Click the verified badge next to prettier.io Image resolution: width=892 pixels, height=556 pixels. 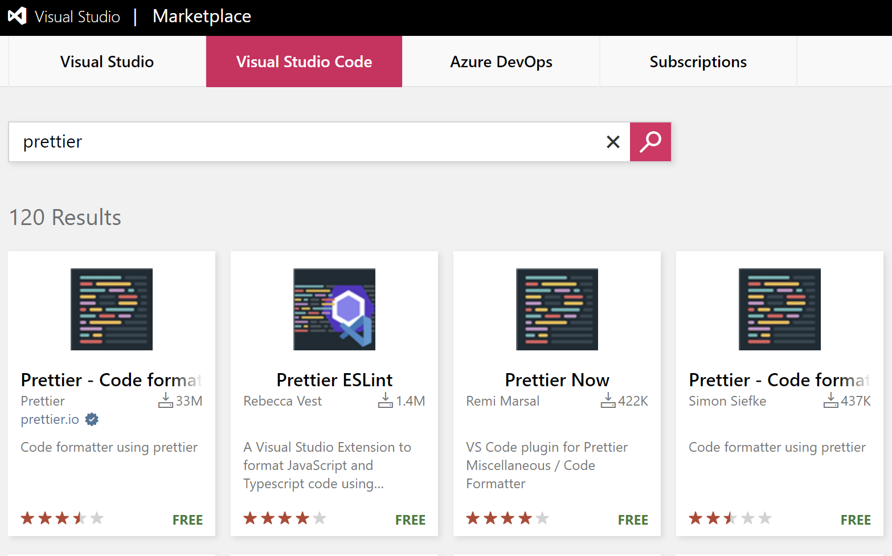click(92, 420)
